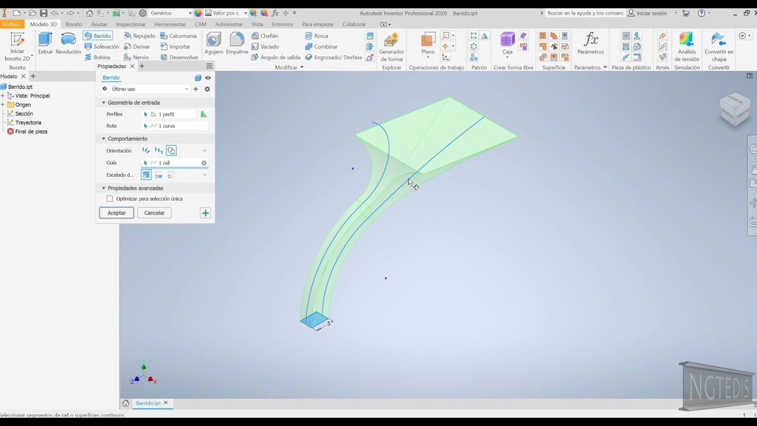Select the Vaciado shell tool
The height and width of the screenshot is (426, 757).
point(265,46)
